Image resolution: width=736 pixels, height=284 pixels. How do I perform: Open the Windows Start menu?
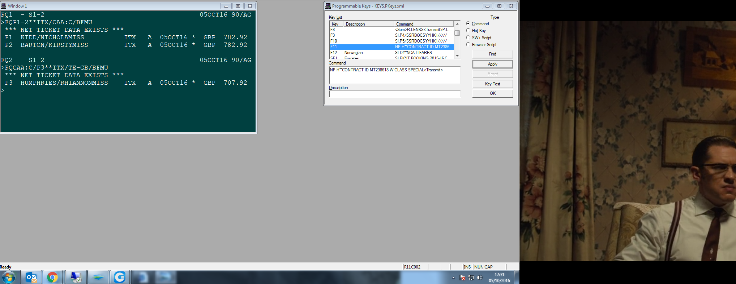click(9, 278)
